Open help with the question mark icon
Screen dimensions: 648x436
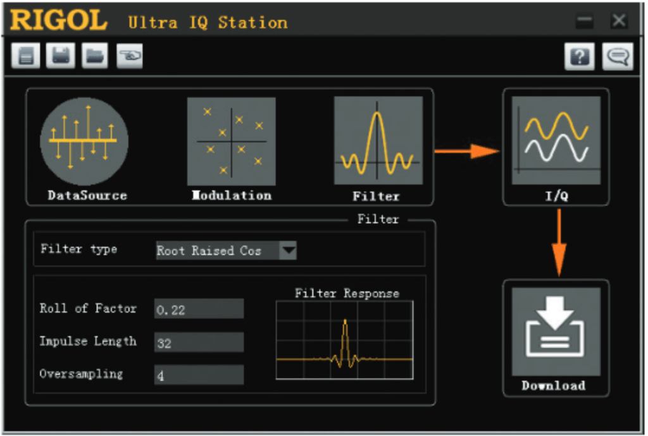[x=580, y=58]
